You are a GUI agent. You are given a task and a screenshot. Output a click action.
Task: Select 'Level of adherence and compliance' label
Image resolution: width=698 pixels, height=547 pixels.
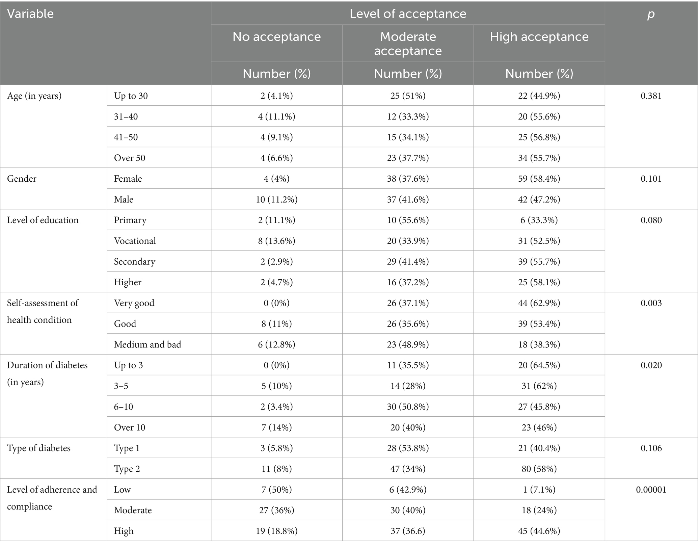coord(52,498)
